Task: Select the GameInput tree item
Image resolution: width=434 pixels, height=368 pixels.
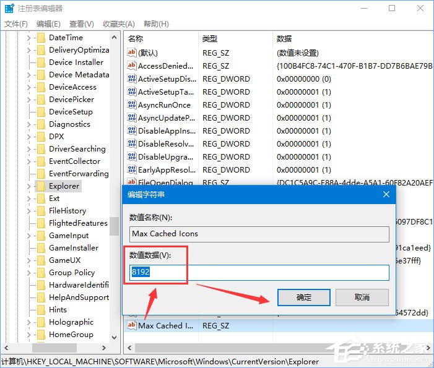Action: point(69,236)
